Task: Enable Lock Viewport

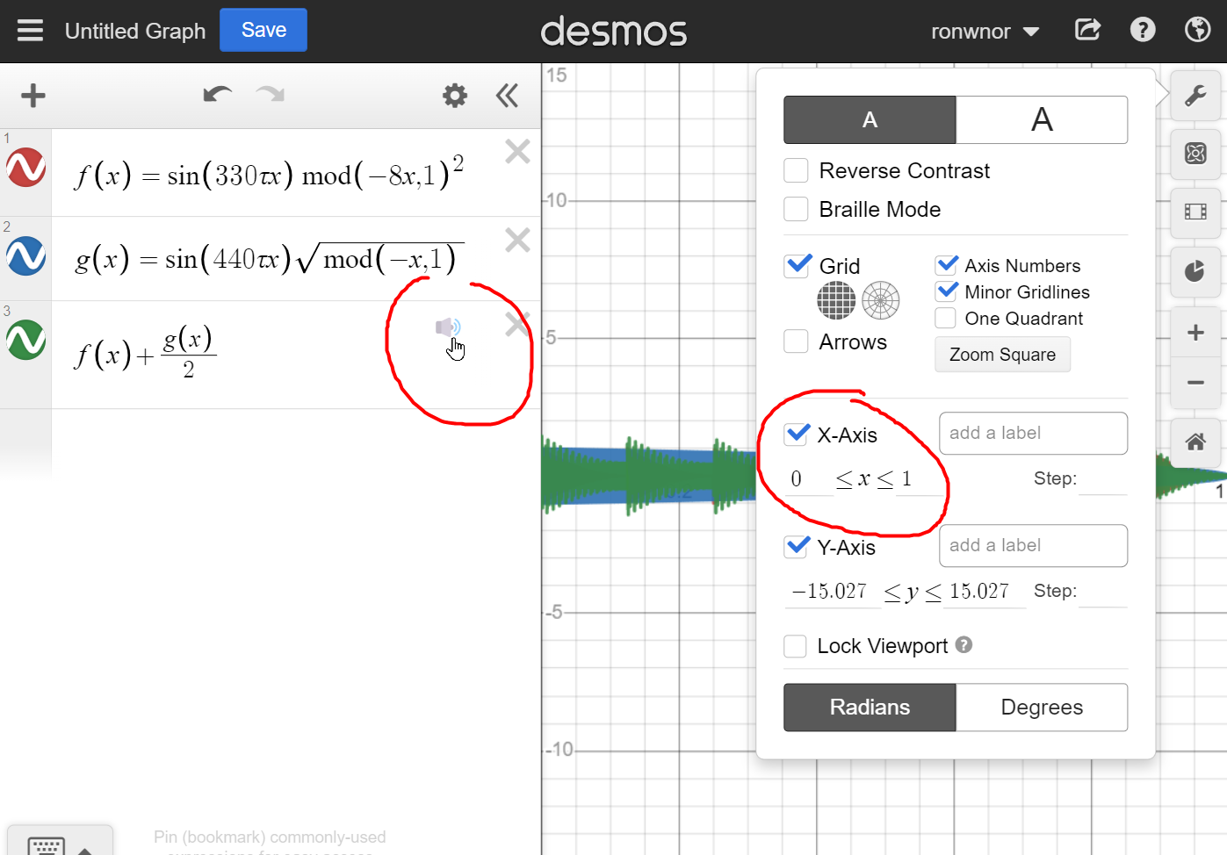Action: coord(795,646)
